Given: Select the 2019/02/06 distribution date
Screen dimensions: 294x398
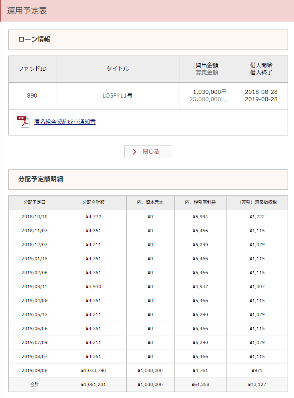Looking at the screenshot, I should point(34,273).
